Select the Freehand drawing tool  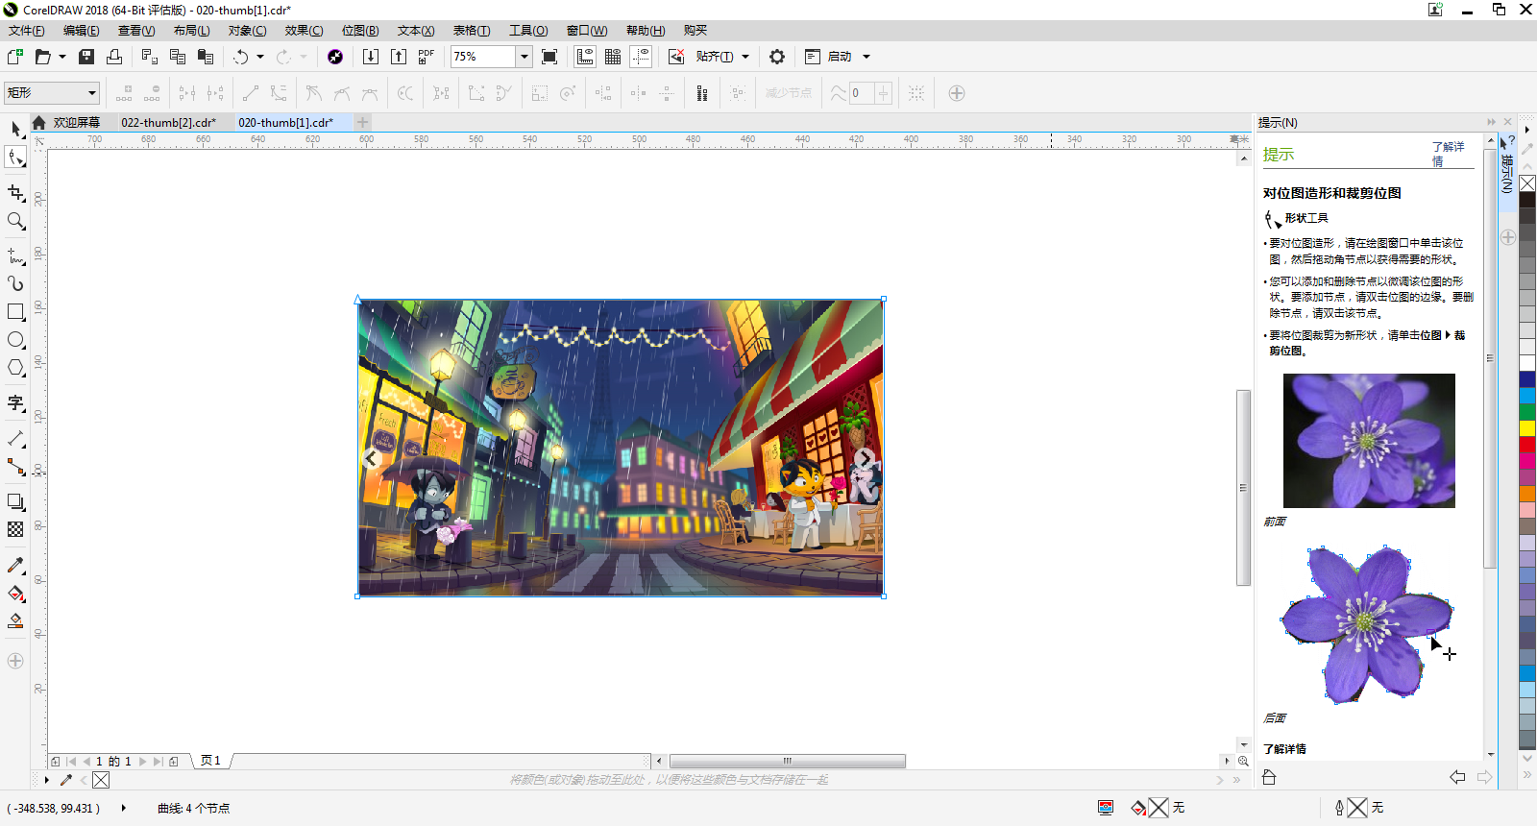(x=15, y=256)
